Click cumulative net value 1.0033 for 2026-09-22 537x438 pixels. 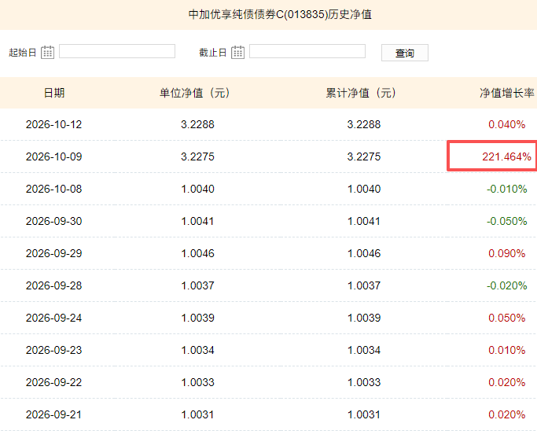[364, 382]
